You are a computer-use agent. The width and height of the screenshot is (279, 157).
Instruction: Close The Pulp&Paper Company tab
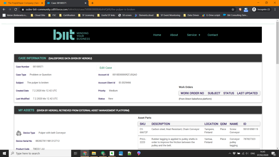click(x=42, y=3)
